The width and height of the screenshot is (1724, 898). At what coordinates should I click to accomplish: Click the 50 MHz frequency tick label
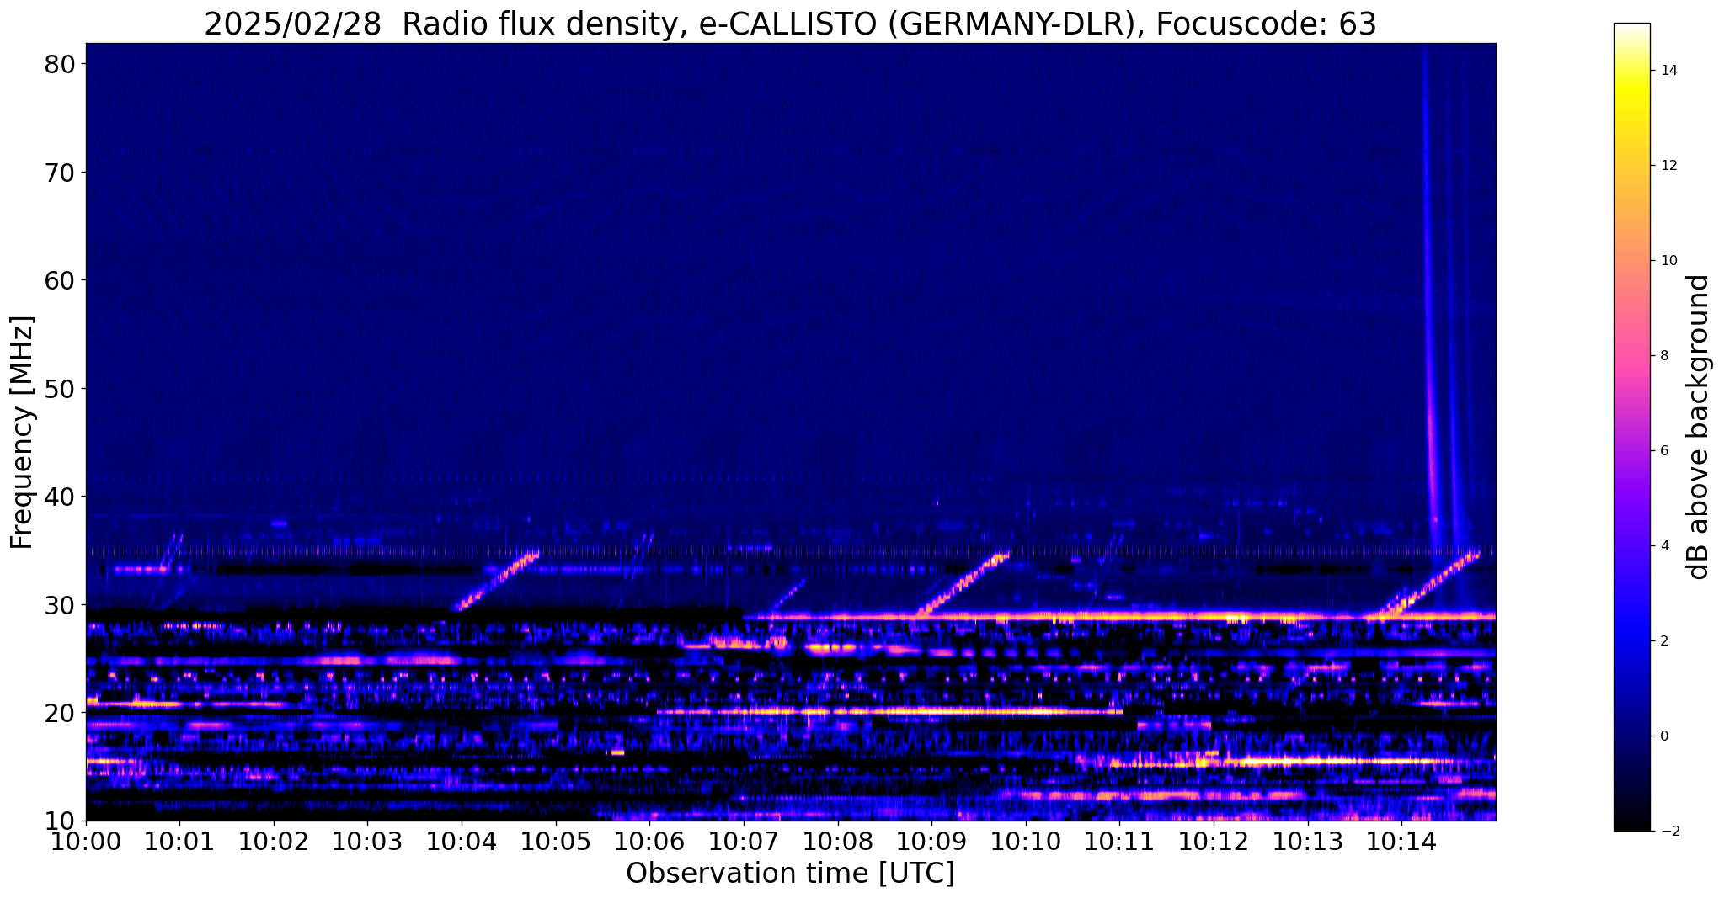click(61, 389)
